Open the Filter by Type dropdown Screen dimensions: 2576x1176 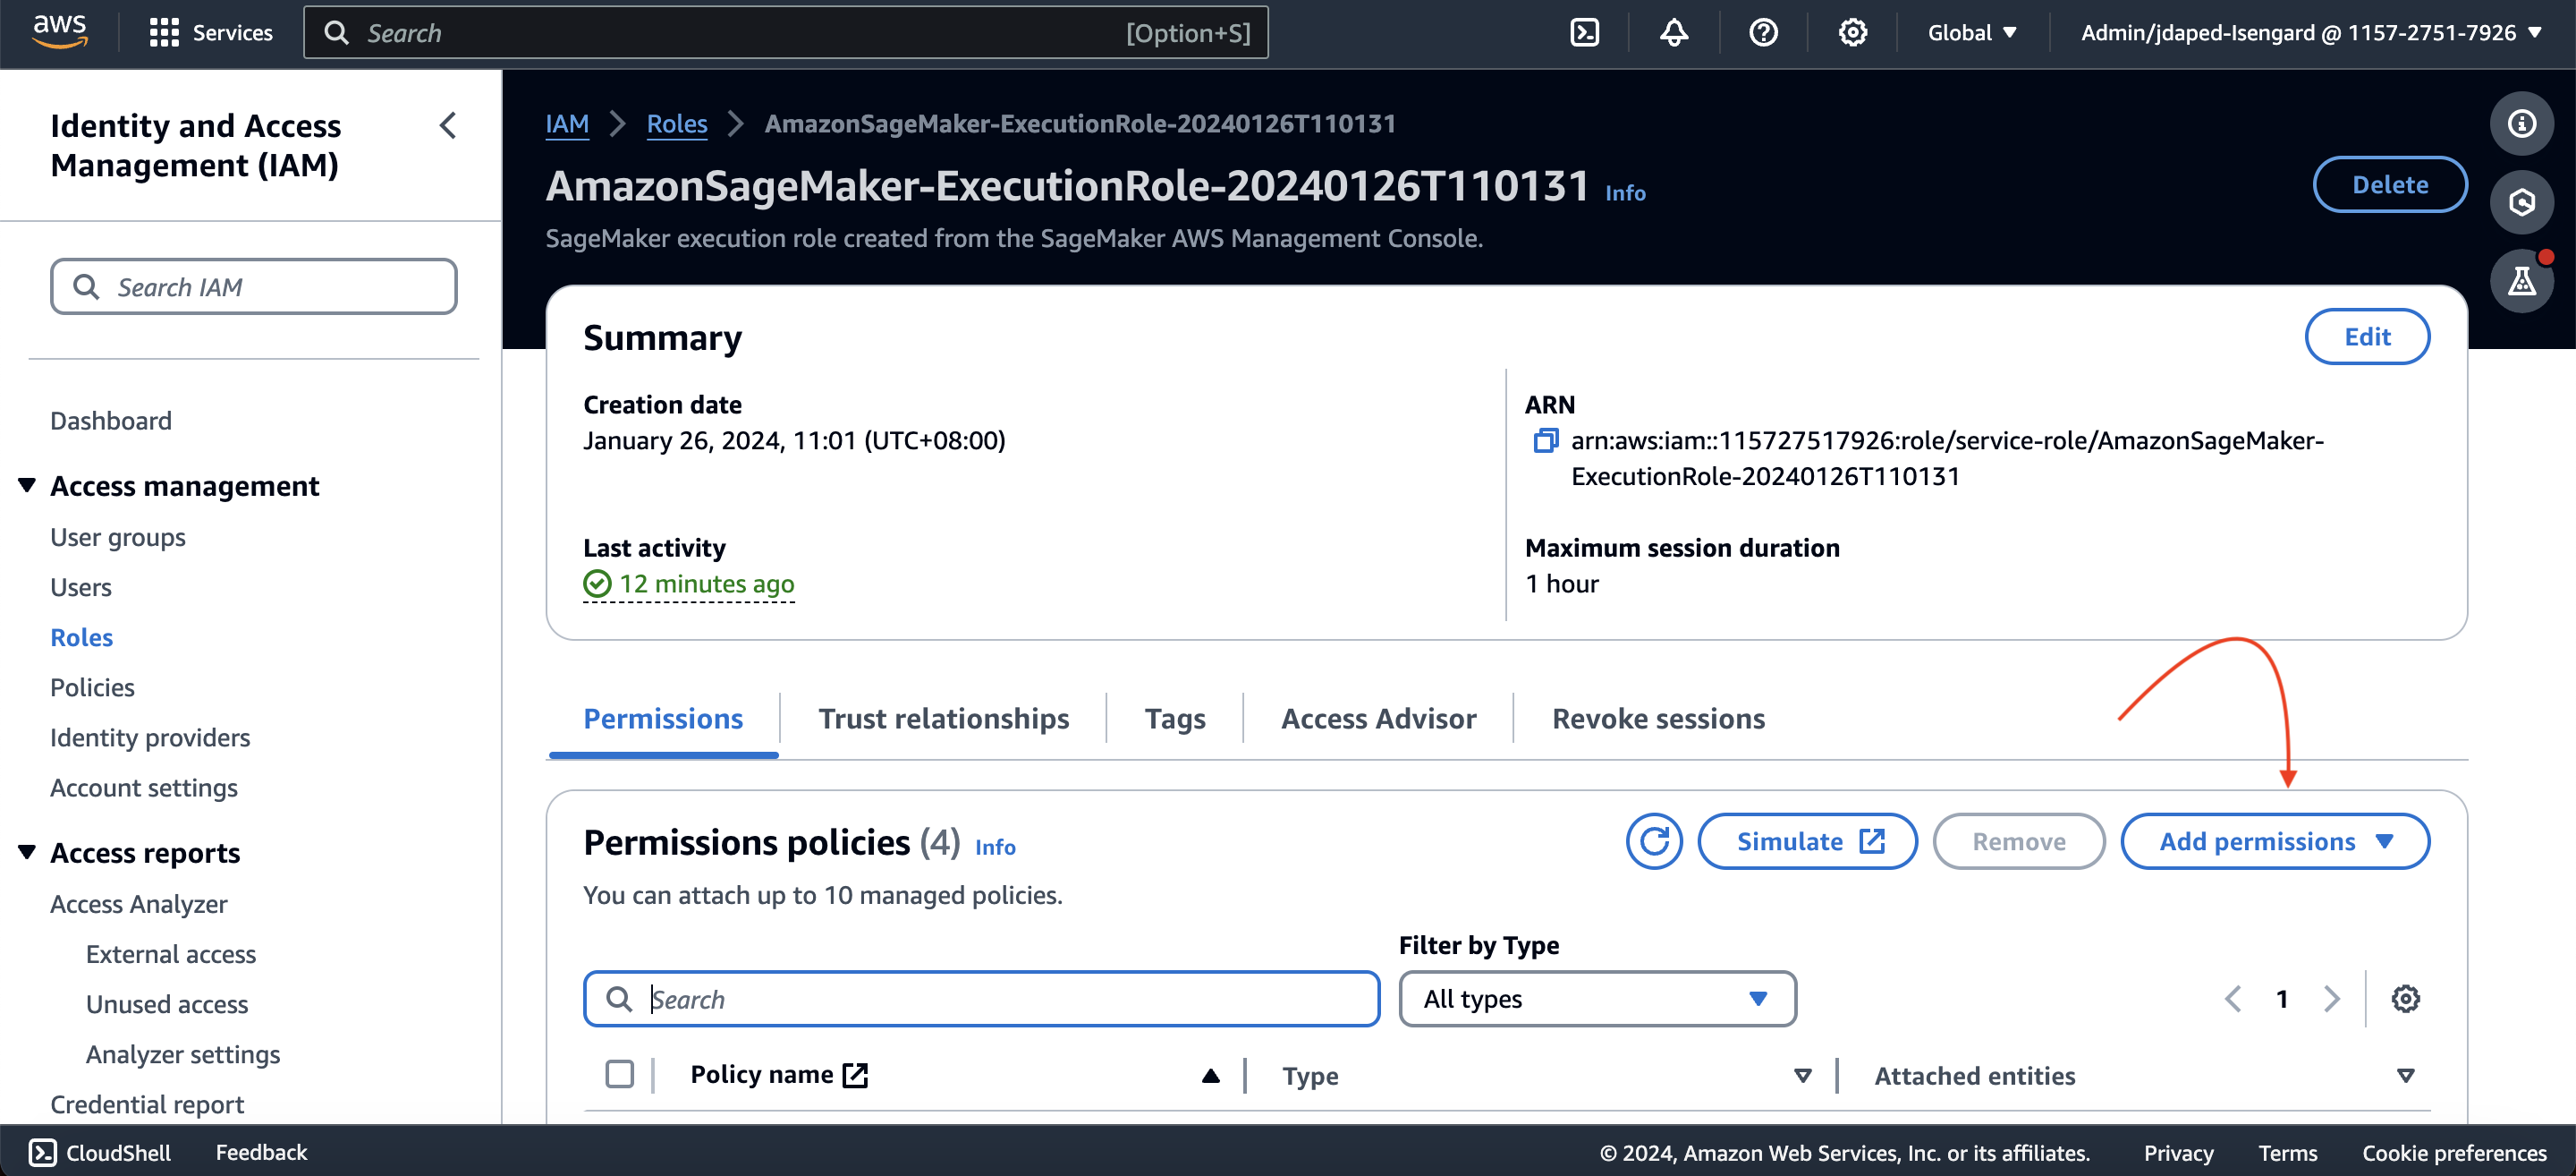pyautogui.click(x=1596, y=999)
